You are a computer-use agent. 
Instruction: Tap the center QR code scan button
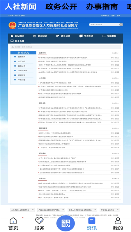(65, 223)
